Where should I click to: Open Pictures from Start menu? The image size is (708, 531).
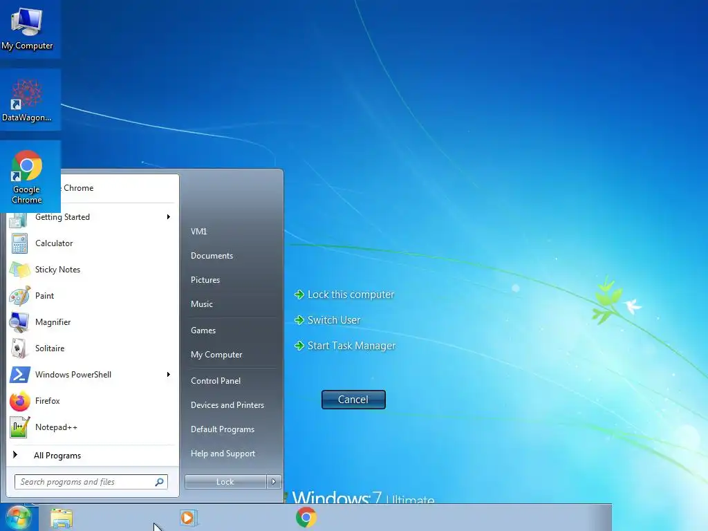pyautogui.click(x=205, y=280)
